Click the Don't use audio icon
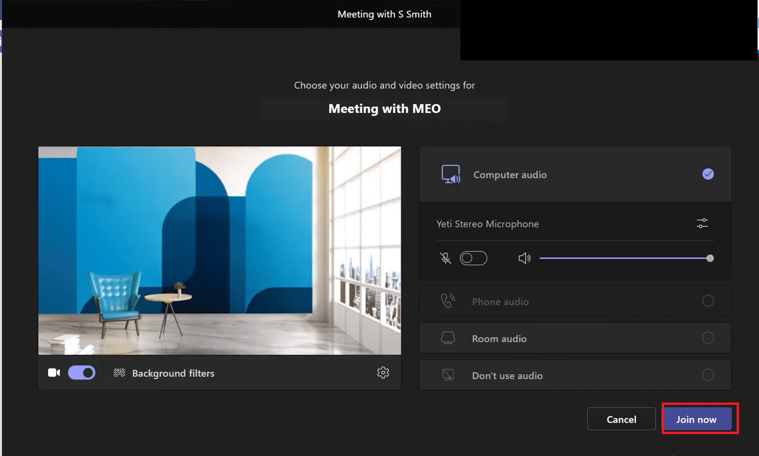The height and width of the screenshot is (456, 759). [448, 375]
